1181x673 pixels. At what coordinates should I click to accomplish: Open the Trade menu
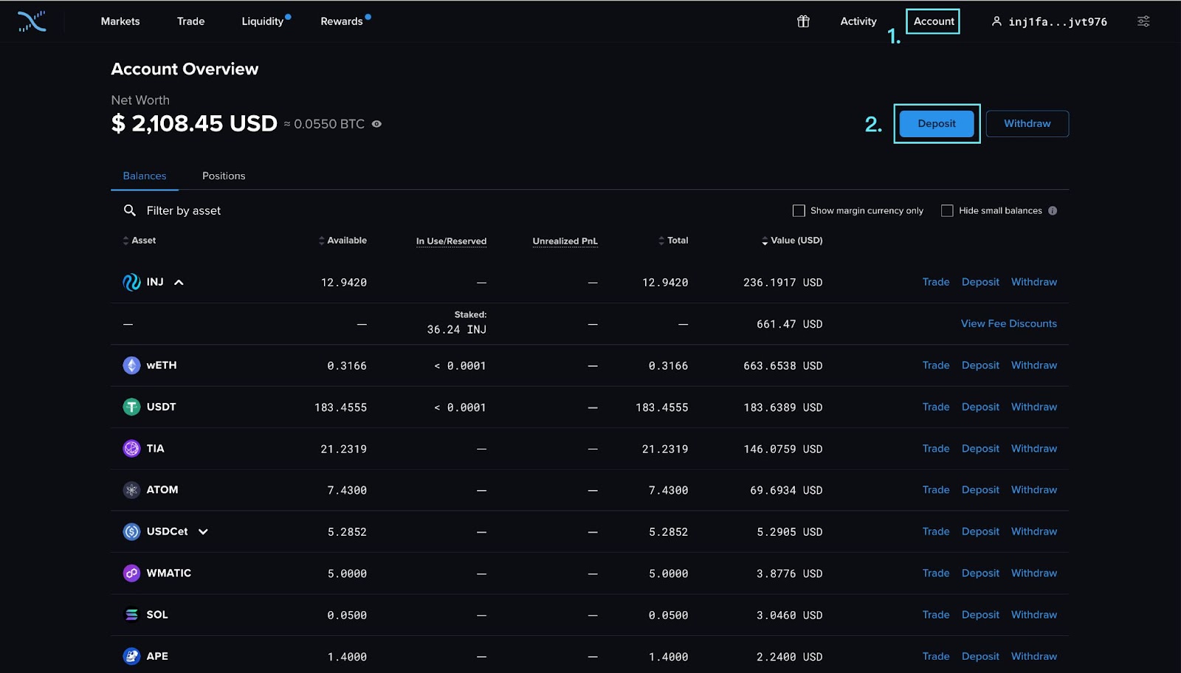click(190, 21)
